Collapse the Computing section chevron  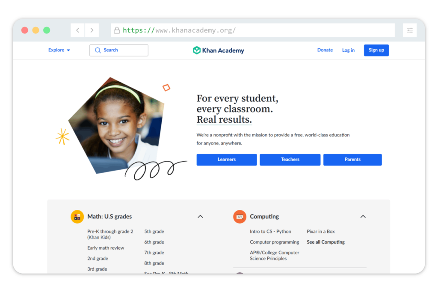click(363, 217)
